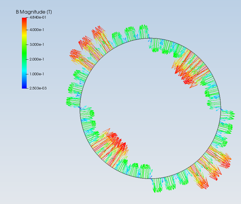Click the red arrow cluster inside upper-right ring
Image resolution: width=241 pixels, height=204 pixels.
pyautogui.click(x=188, y=74)
